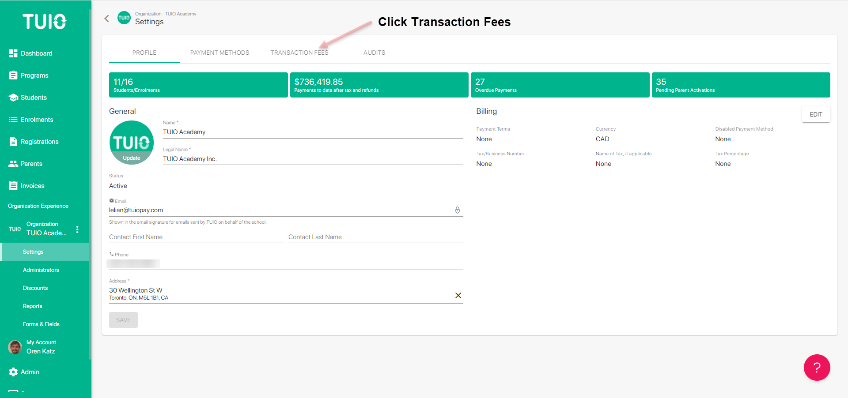Click the My Account Oren Katz entry
The image size is (848, 398).
click(x=41, y=347)
